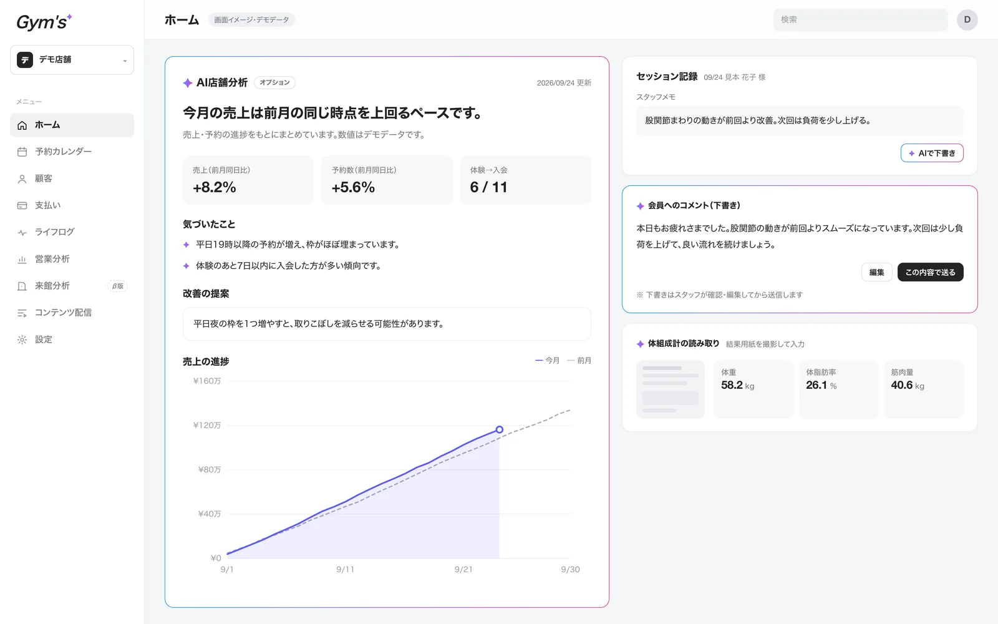998x624 pixels.
Task: Click the 支払い card icon
Action: (22, 205)
